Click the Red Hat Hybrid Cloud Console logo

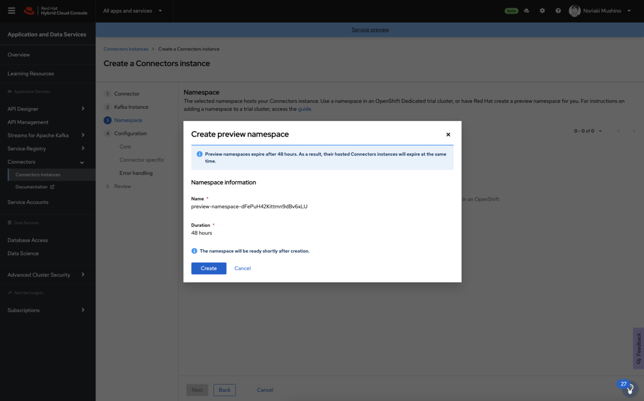click(x=55, y=11)
